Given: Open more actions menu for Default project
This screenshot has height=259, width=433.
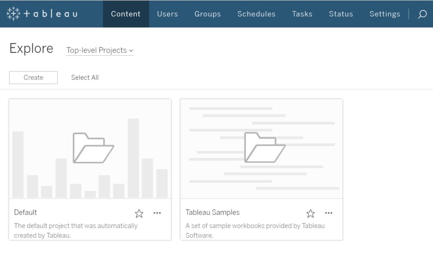Looking at the screenshot, I should coord(157,213).
